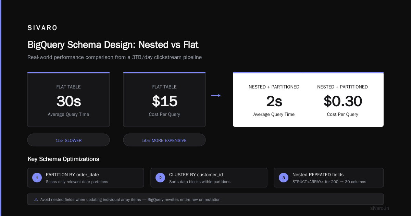Click the 3TB/day clickstream pipeline subtitle
This screenshot has width=411, height=216.
click(114, 57)
